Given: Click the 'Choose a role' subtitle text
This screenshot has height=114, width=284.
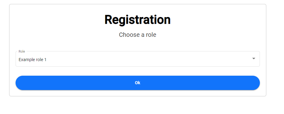Looking at the screenshot, I should [137, 35].
